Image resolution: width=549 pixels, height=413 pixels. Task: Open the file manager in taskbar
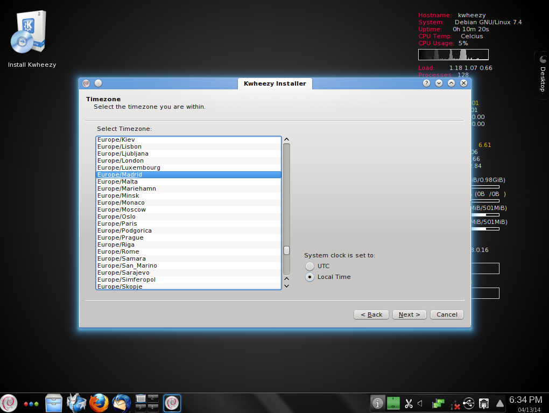tap(54, 403)
